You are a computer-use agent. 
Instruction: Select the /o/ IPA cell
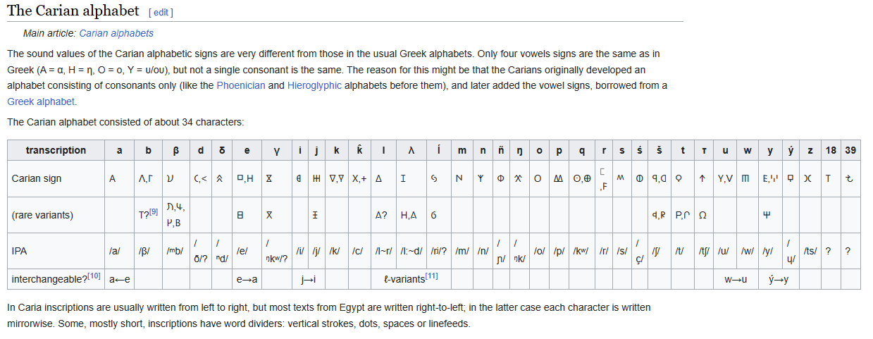[x=539, y=251]
